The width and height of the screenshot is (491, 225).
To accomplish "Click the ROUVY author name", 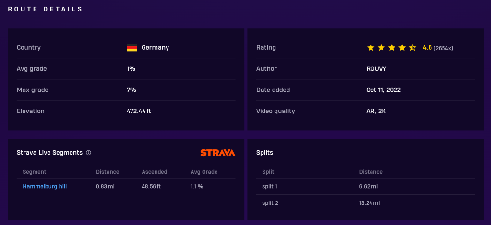I will (376, 69).
